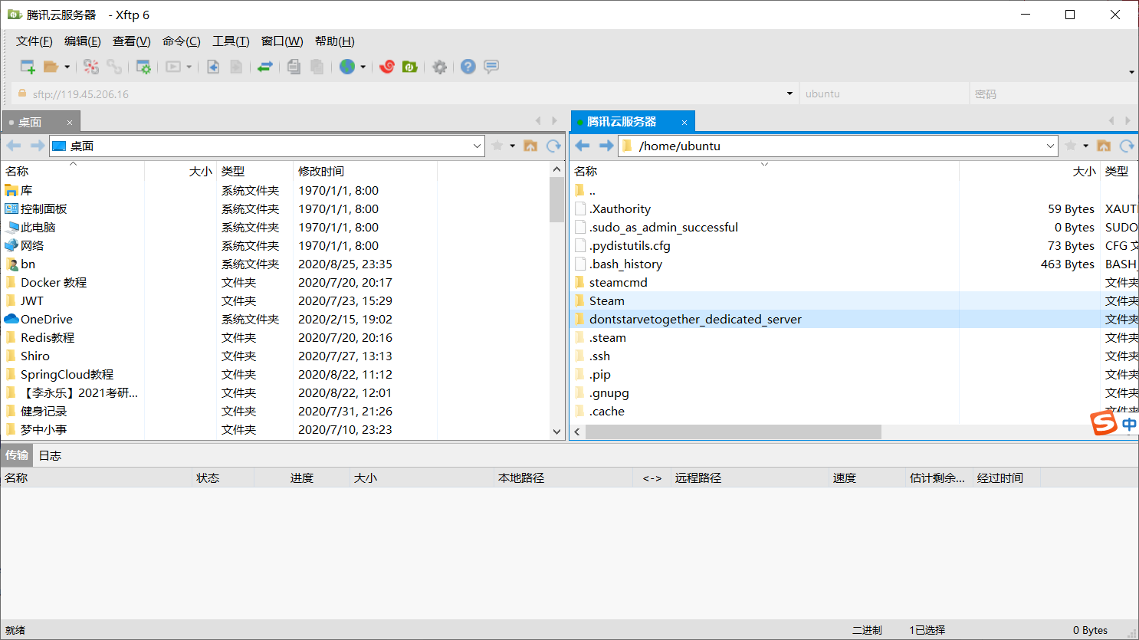Click the upload/download blue arrow file icon
This screenshot has width=1139, height=640.
(213, 67)
